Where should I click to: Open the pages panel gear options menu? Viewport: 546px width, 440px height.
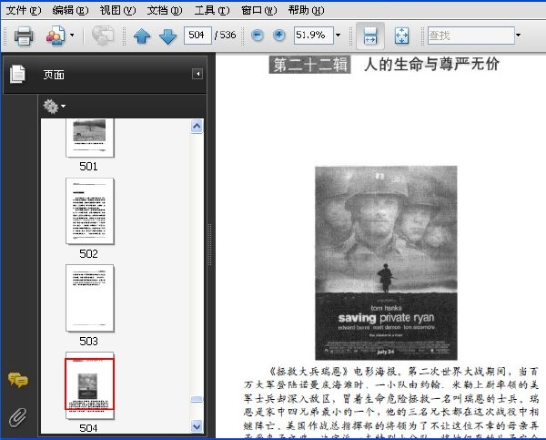pos(54,107)
